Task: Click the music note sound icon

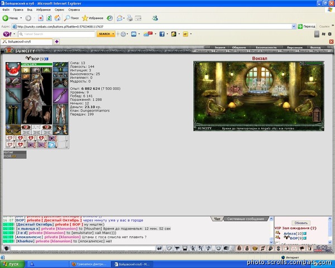Action: [x=208, y=248]
